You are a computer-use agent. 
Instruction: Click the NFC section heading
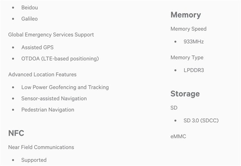(x=16, y=133)
